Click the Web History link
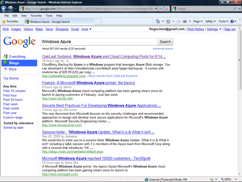The image size is (242, 182). 195,29
